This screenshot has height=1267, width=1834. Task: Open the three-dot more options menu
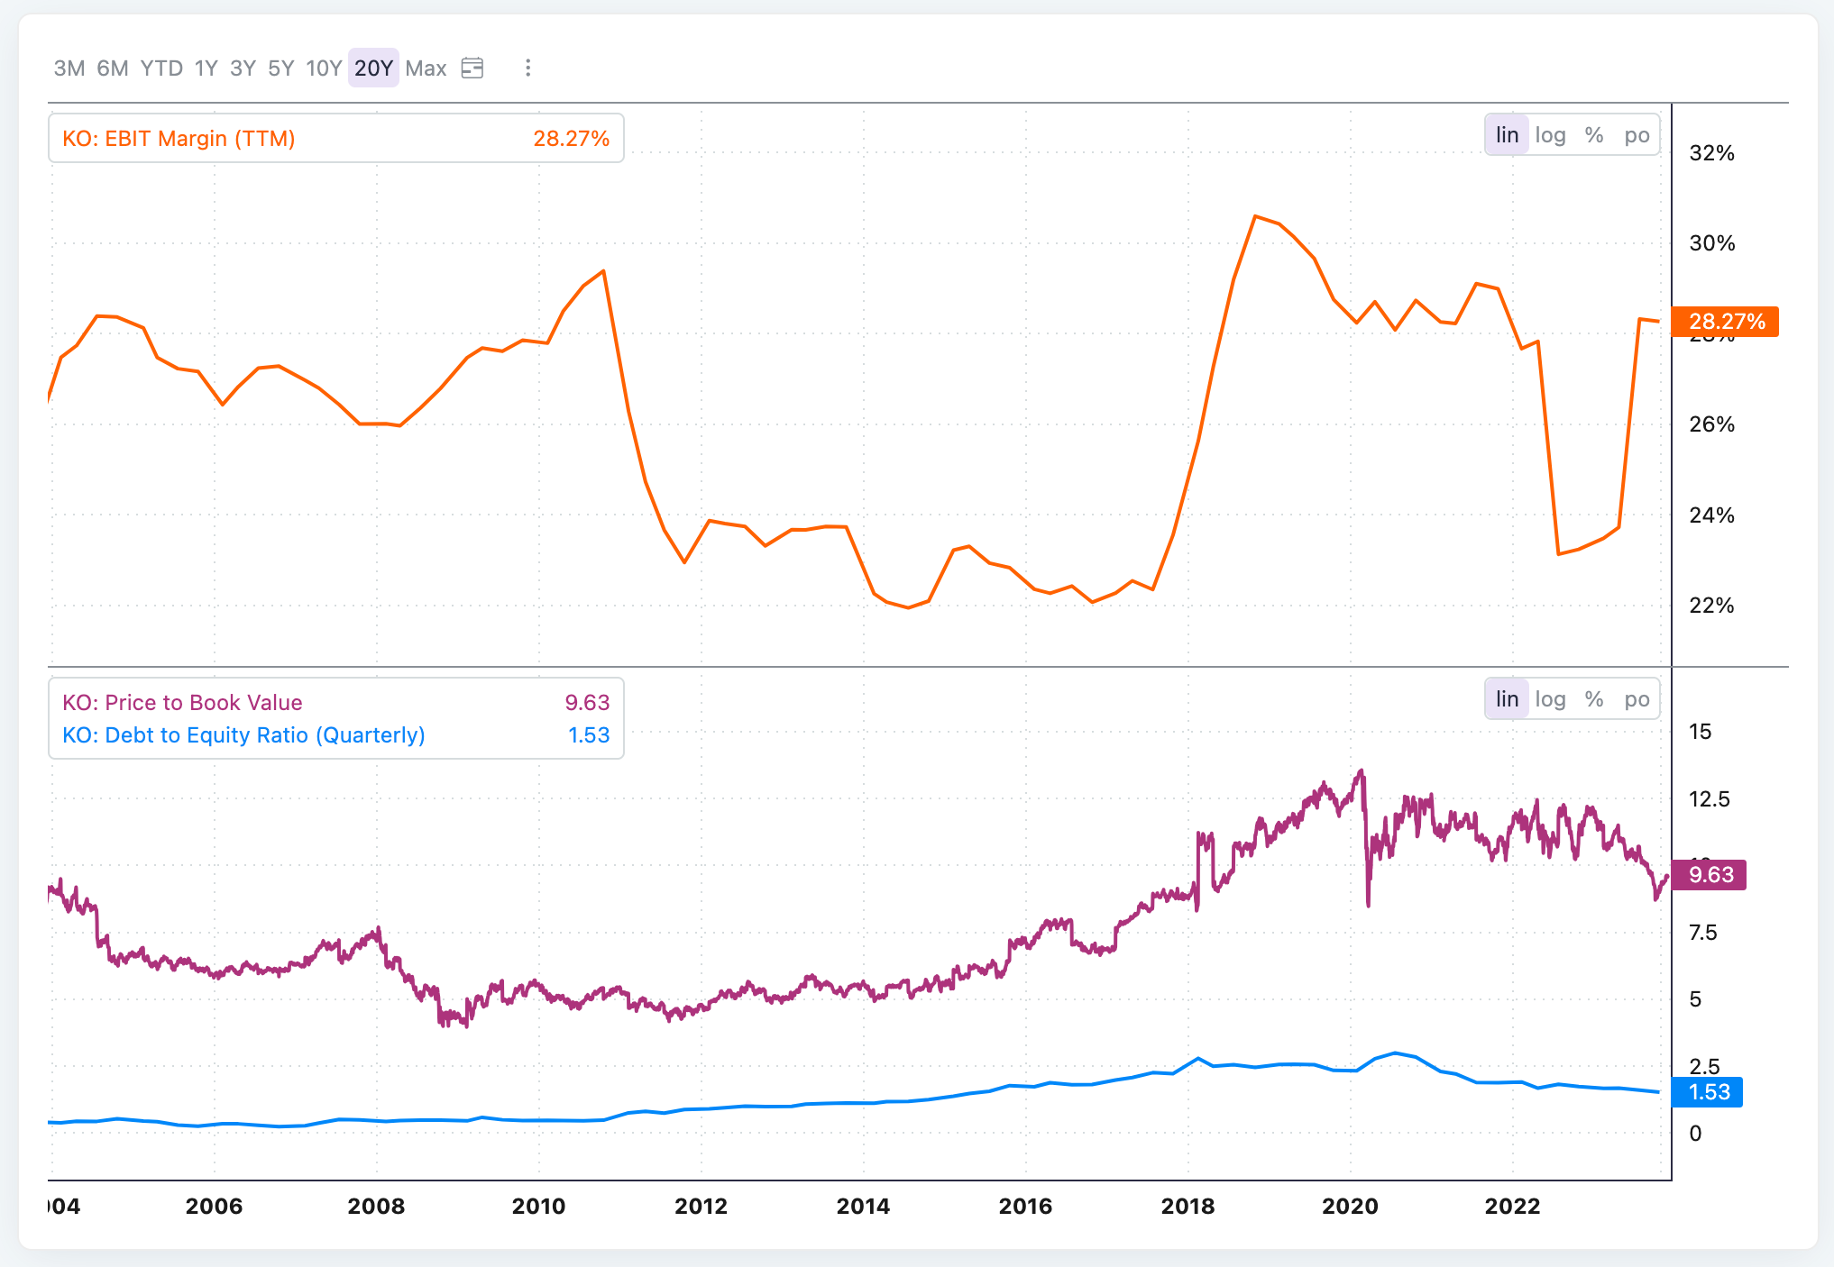pyautogui.click(x=527, y=68)
